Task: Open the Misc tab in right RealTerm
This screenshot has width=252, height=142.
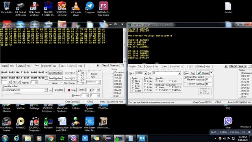Action: 208,67
